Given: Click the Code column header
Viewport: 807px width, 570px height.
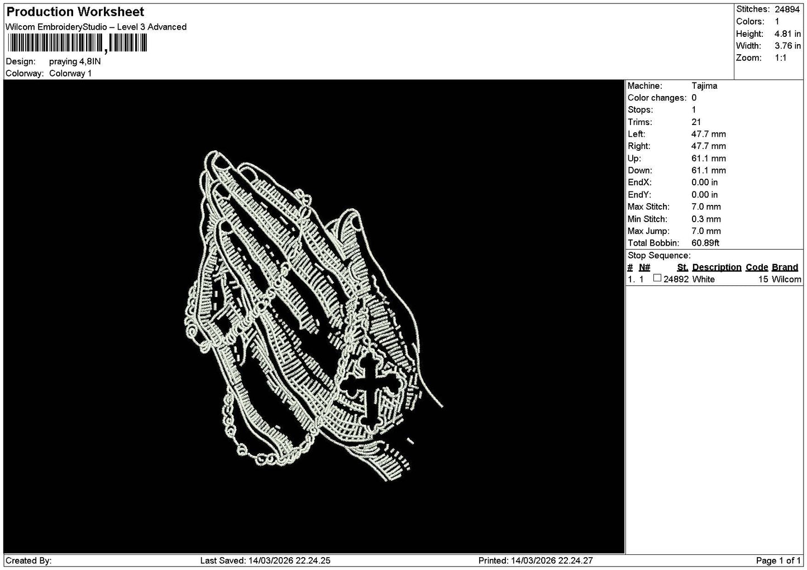Looking at the screenshot, I should click(757, 267).
